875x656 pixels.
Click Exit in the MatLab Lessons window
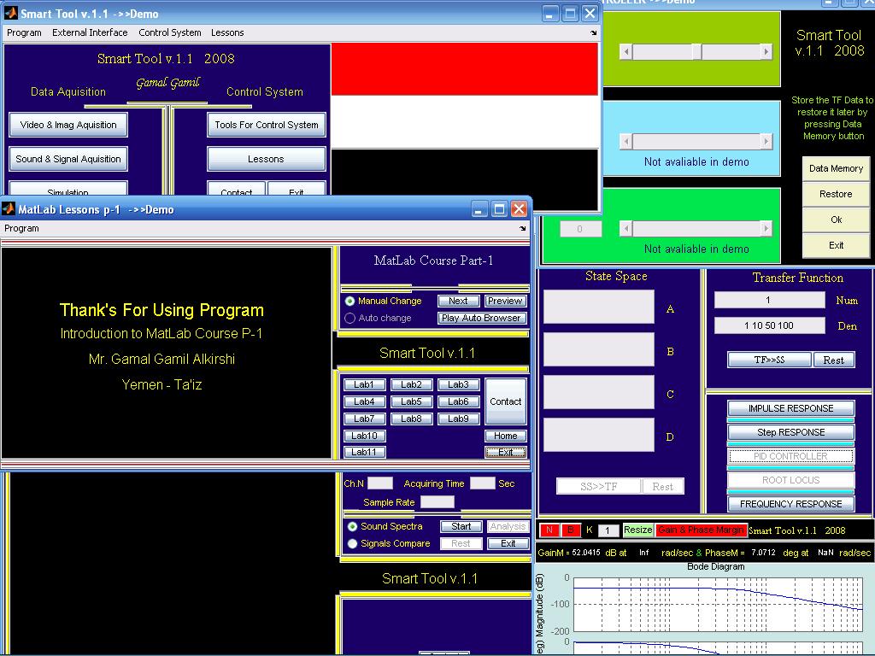point(506,453)
